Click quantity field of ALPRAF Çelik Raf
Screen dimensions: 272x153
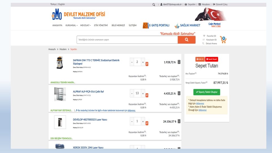point(137,93)
